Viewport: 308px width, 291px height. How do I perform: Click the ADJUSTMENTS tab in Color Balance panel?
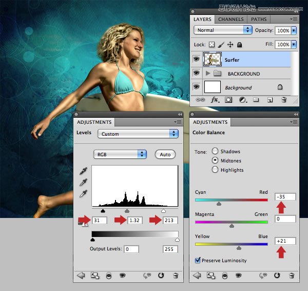tap(210, 122)
